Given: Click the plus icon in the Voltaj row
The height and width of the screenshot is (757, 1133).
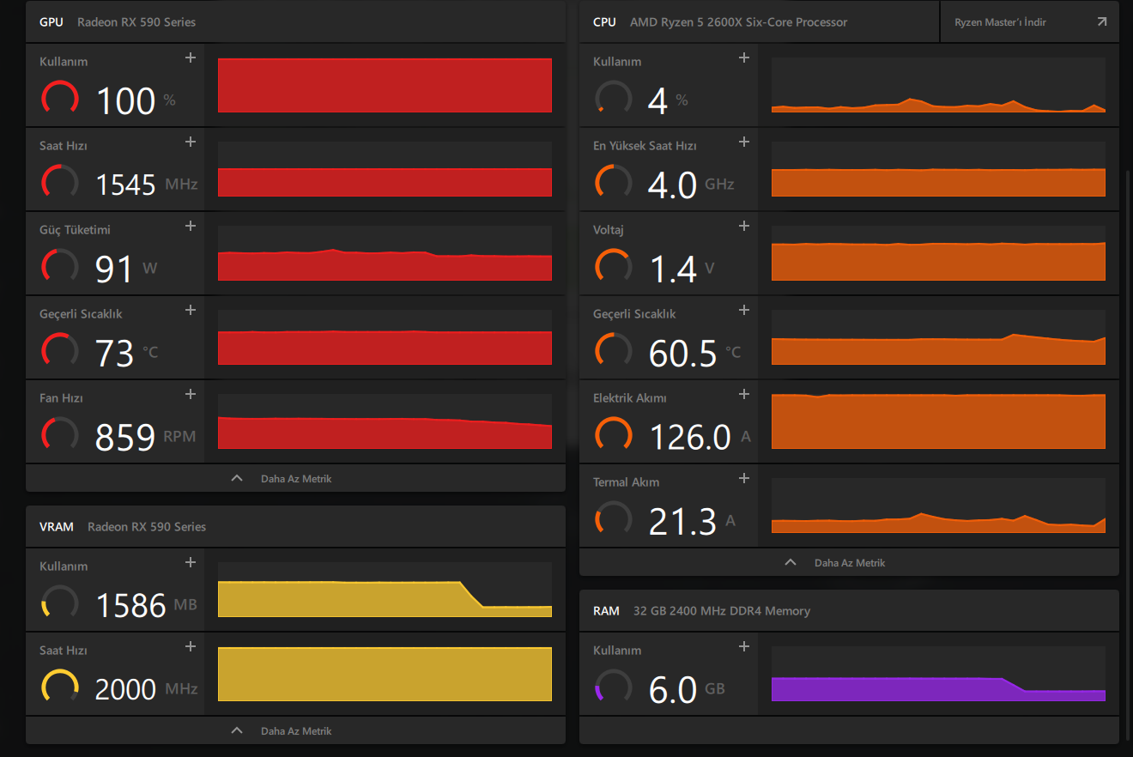Looking at the screenshot, I should [744, 226].
